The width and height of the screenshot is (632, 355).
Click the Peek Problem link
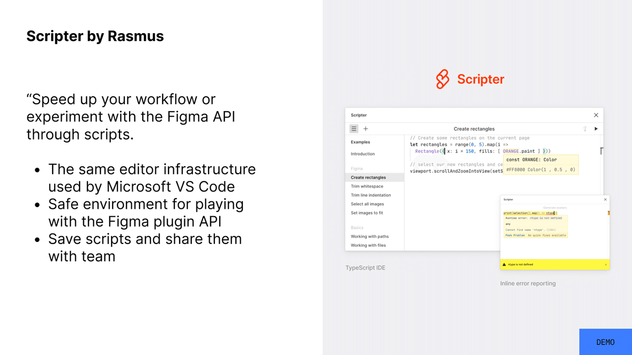(515, 235)
